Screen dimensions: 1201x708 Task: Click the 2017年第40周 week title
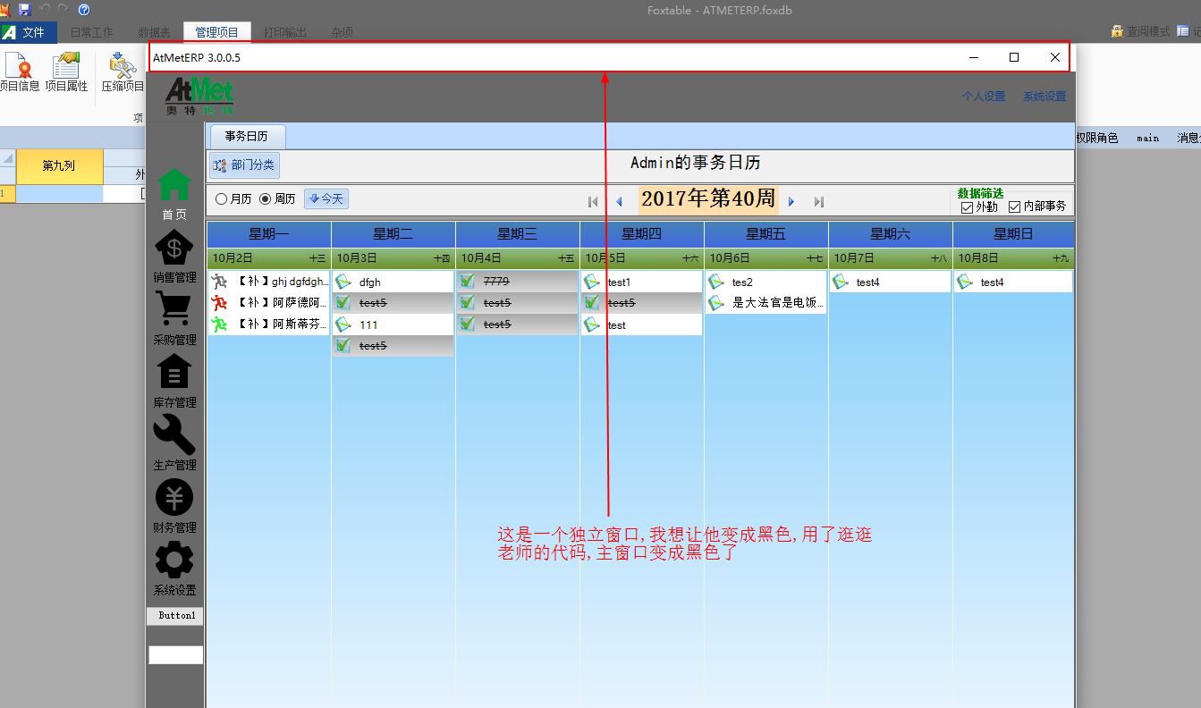click(708, 199)
